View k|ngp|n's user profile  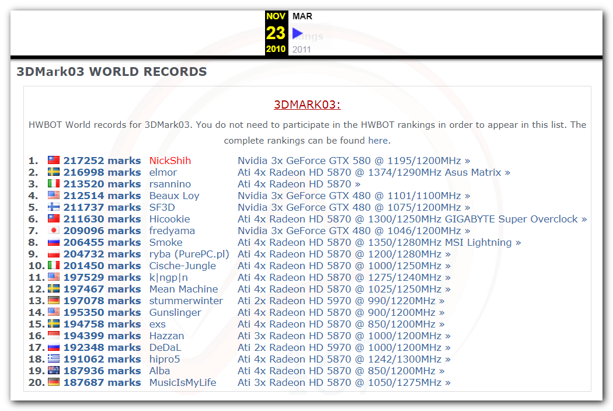pos(169,278)
